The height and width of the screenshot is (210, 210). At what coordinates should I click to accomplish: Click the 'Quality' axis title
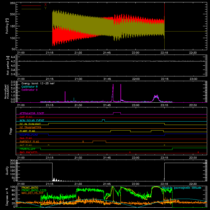click(x=7, y=170)
